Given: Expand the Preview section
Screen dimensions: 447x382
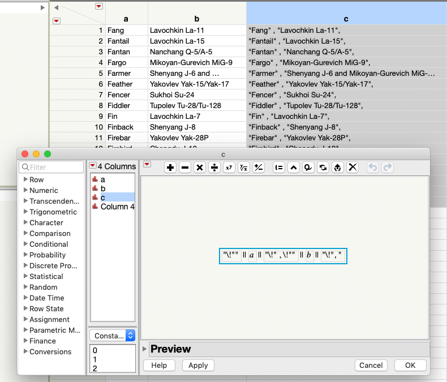Looking at the screenshot, I should 144,349.
